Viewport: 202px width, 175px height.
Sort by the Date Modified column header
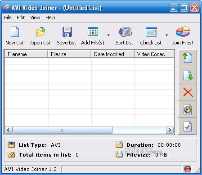pos(113,54)
